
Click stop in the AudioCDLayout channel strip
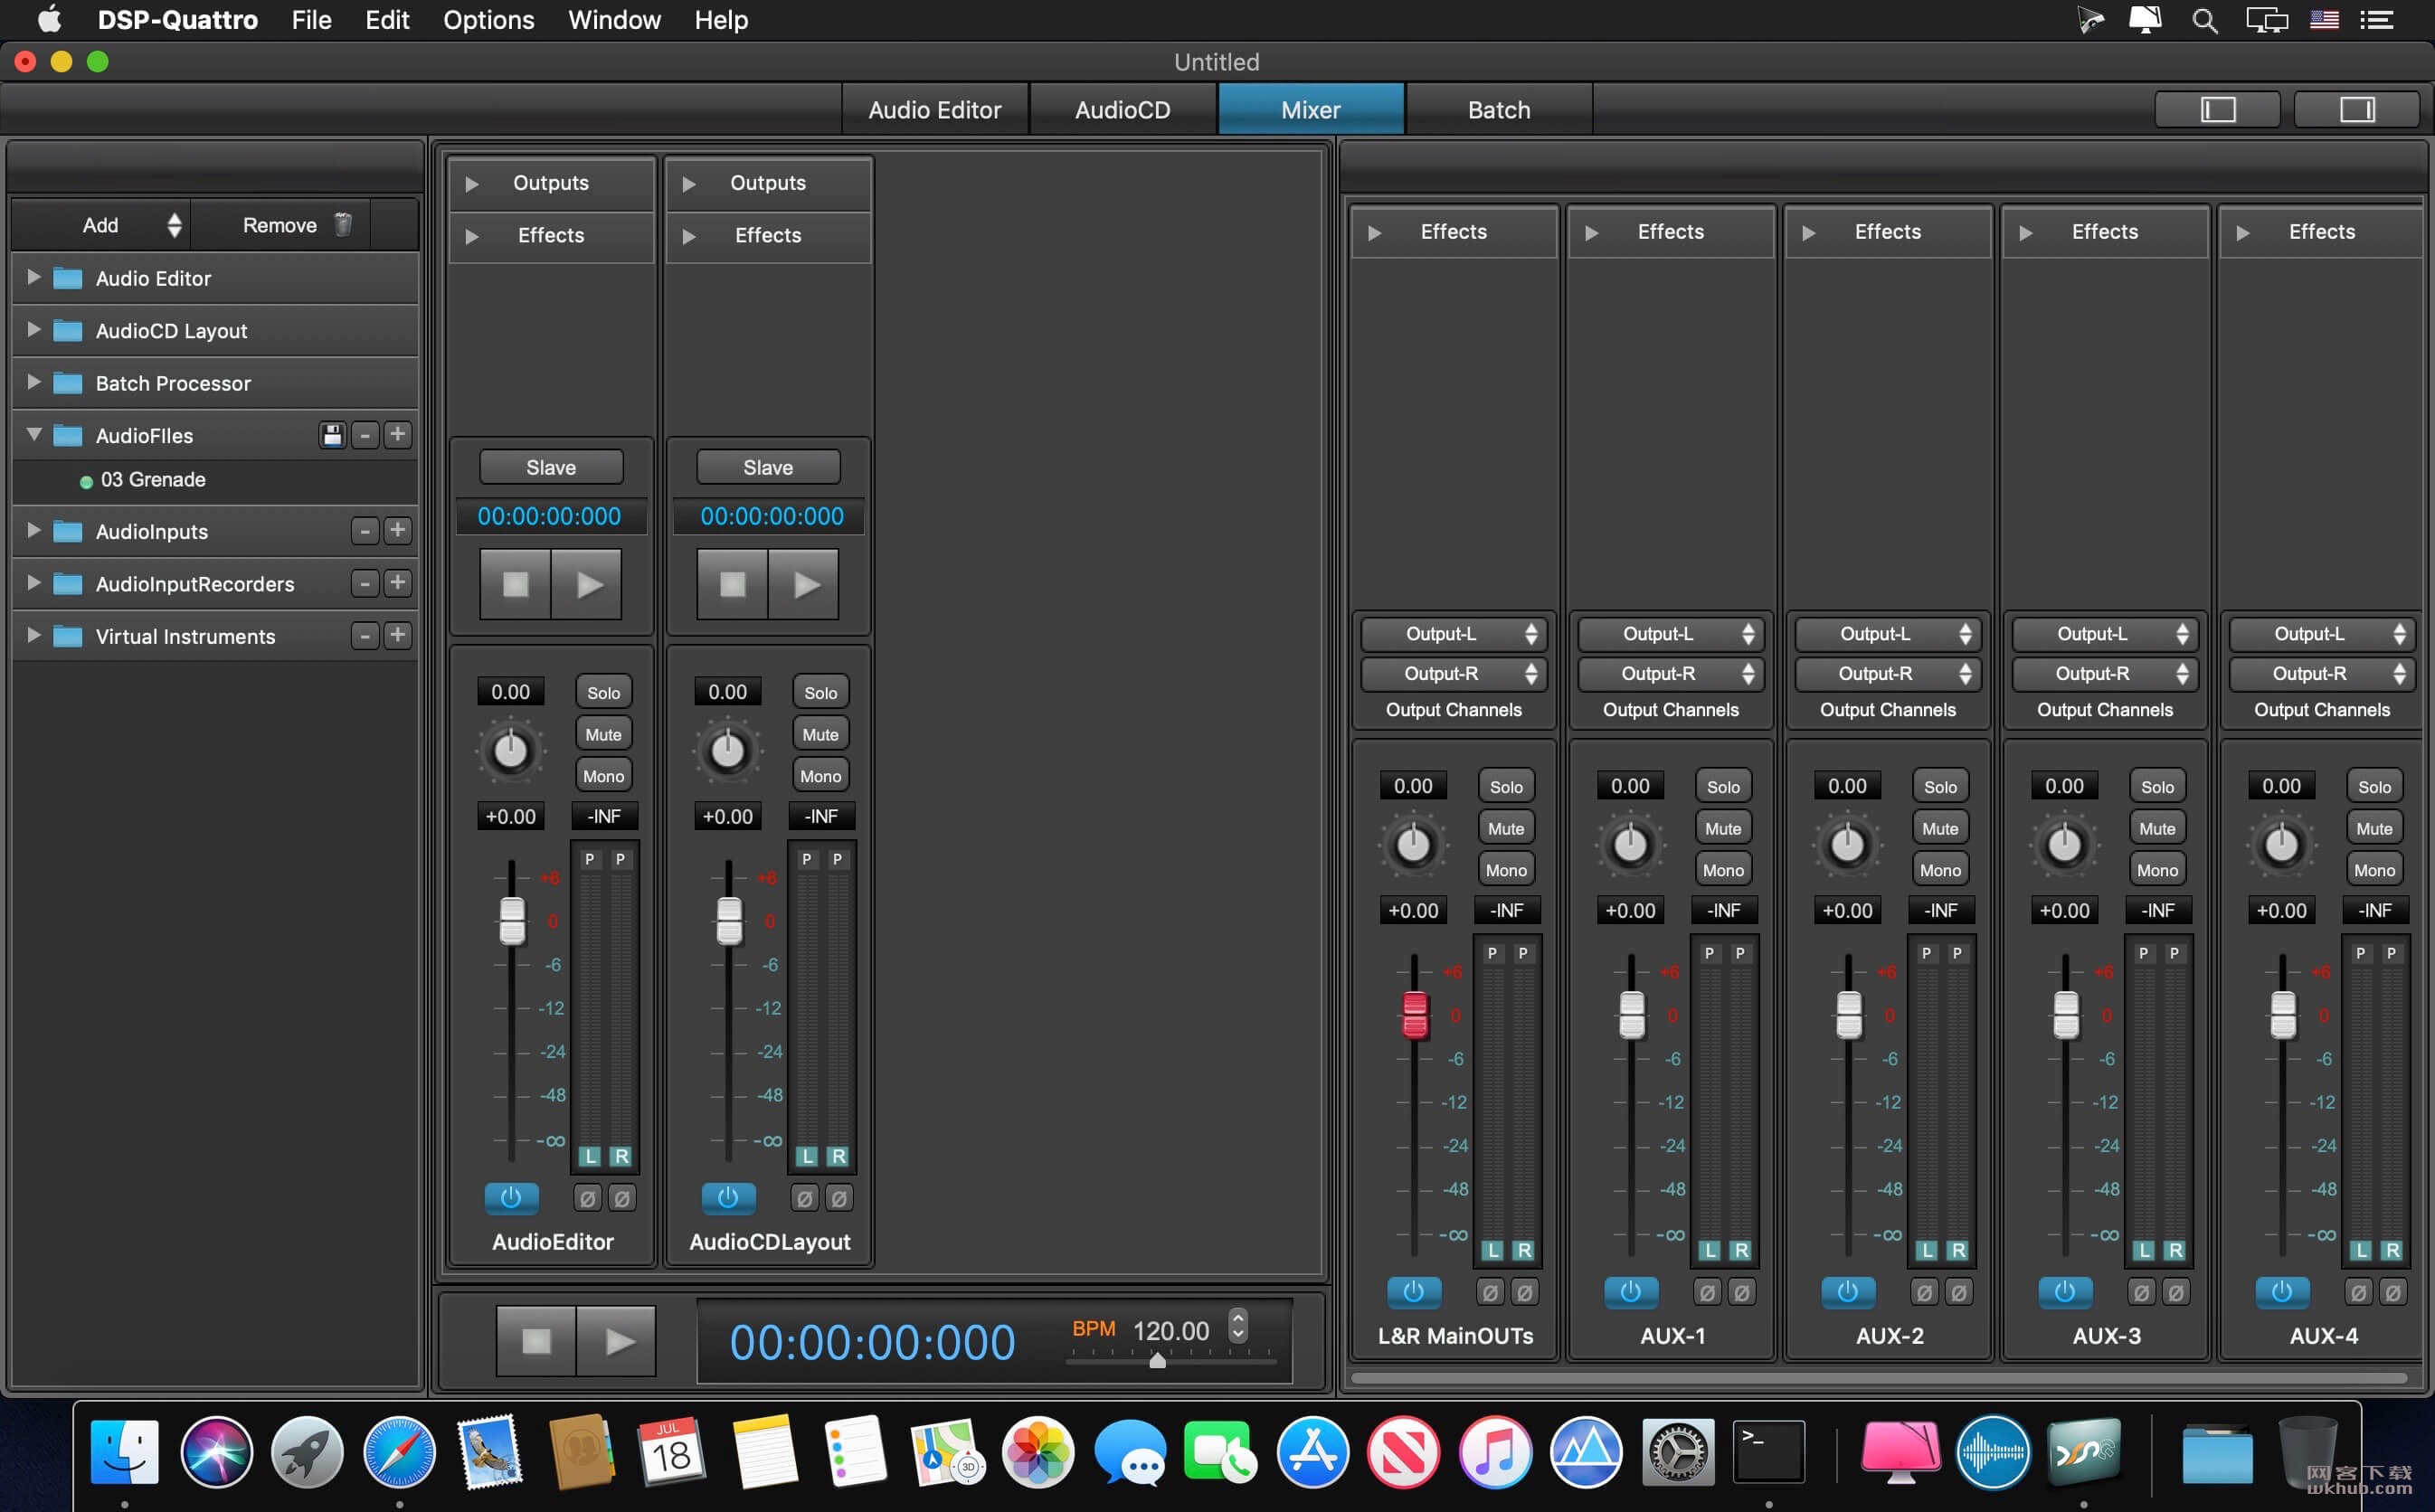click(x=732, y=584)
